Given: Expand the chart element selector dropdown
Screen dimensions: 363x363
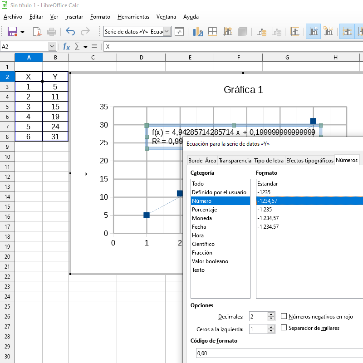Looking at the screenshot, I should (167, 31).
